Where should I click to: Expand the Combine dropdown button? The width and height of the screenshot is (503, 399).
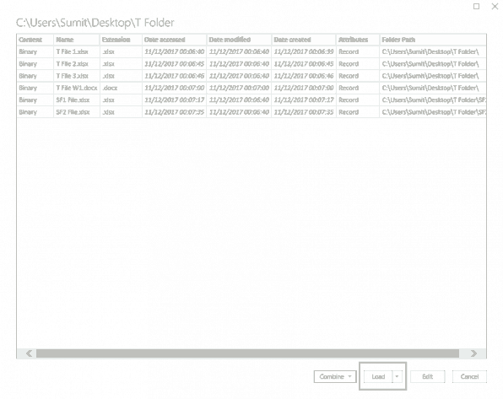tap(335, 376)
